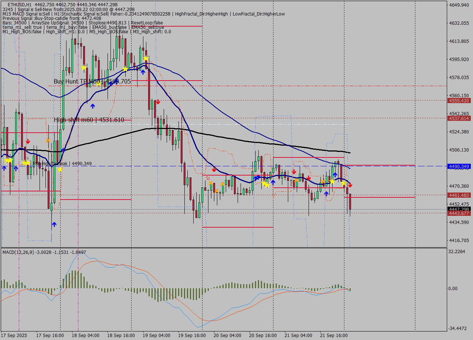
Task: Click the red down arrow above the latest candle
Action: pyautogui.click(x=350, y=185)
